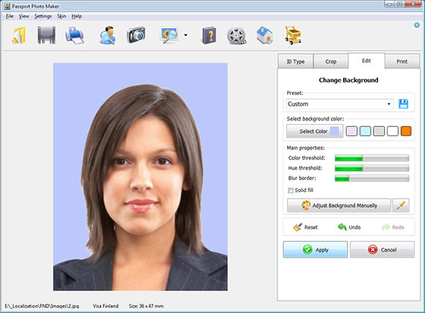This screenshot has height=313, width=425.
Task: Choose the orange background color swatch
Action: pos(406,131)
